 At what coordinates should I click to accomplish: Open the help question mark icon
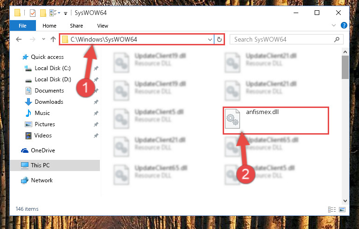click(x=344, y=25)
